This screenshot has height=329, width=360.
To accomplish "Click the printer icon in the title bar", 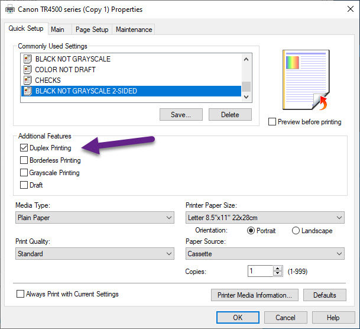I will [x=10, y=9].
